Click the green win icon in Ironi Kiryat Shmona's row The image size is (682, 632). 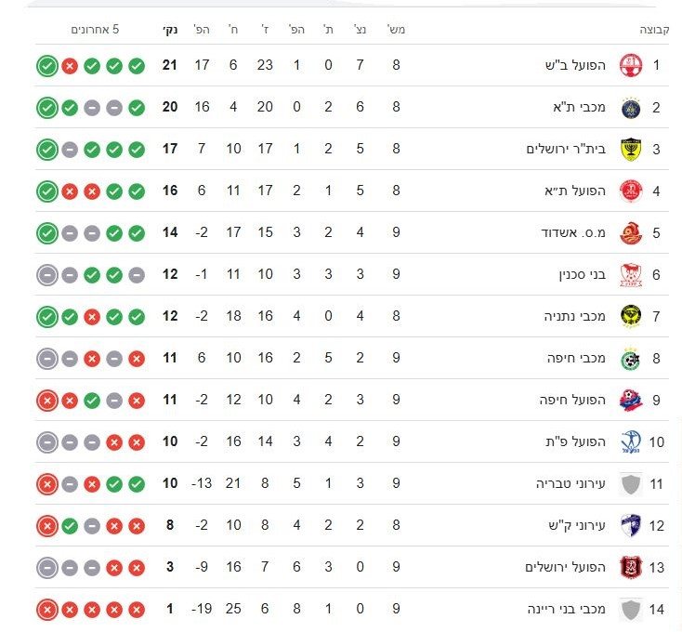tap(70, 526)
